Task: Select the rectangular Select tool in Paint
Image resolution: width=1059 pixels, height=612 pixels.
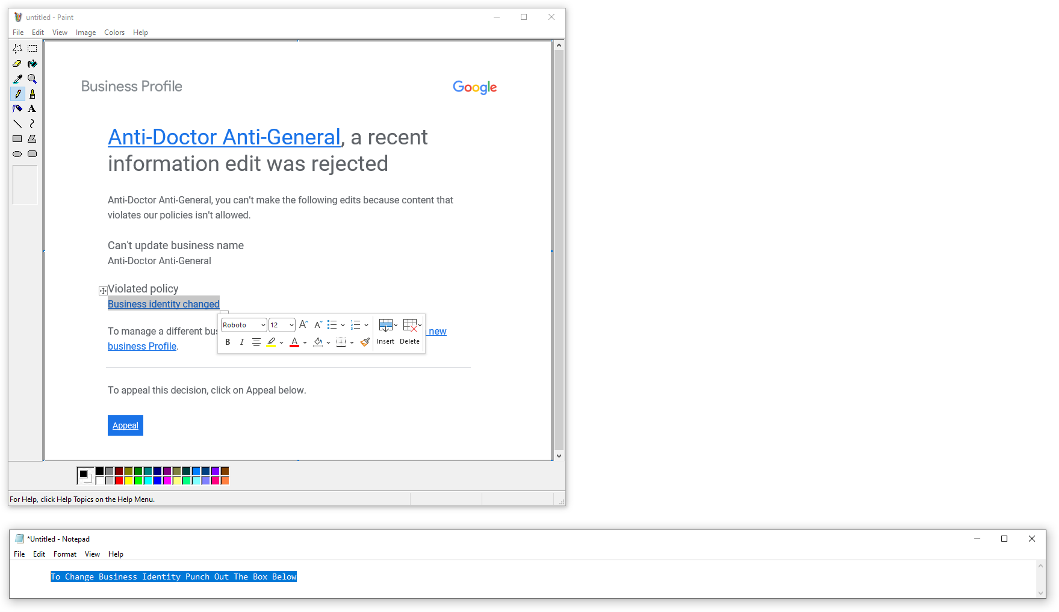Action: click(x=33, y=49)
